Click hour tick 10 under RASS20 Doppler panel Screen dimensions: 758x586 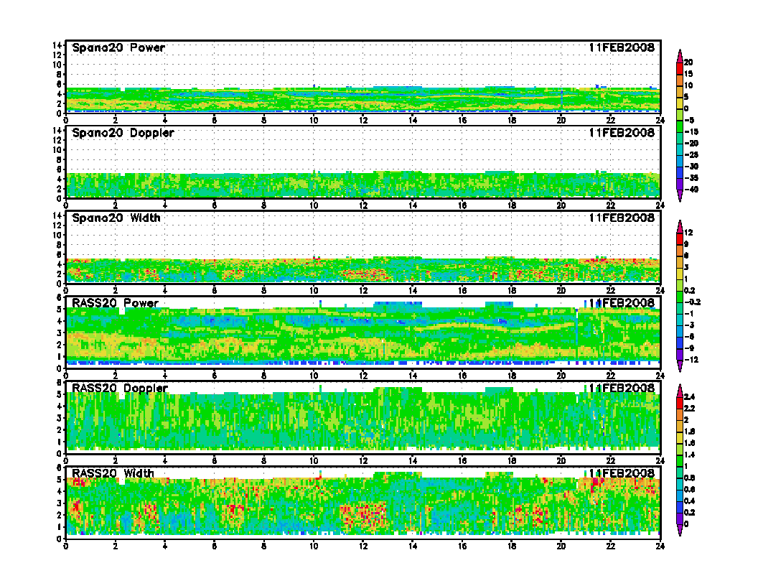point(314,461)
